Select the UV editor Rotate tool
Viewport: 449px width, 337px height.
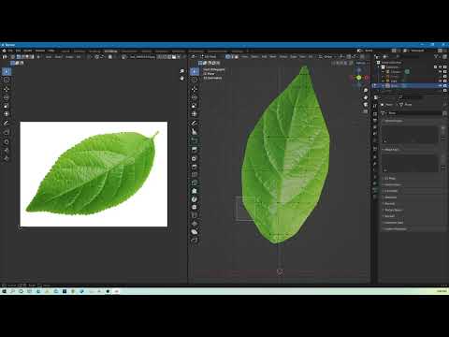click(7, 97)
